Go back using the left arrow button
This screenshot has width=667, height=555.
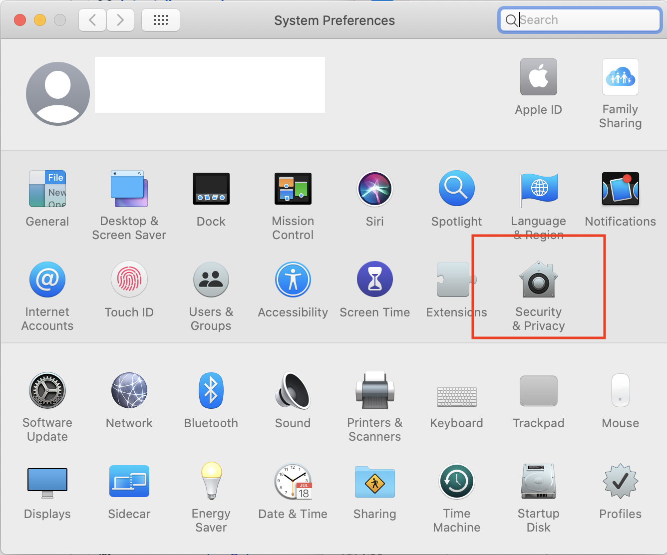(x=92, y=20)
